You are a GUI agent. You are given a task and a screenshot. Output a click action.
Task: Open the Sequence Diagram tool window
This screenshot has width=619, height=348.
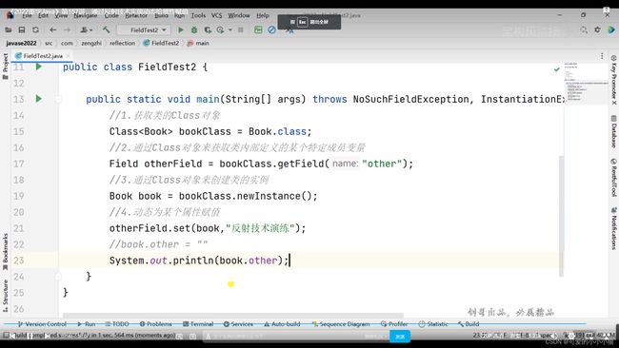coord(341,324)
